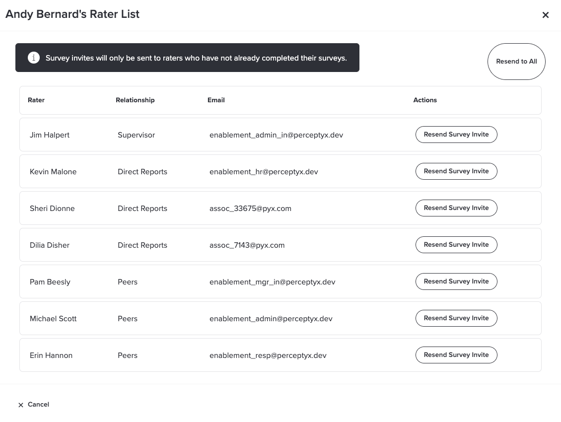
Task: Click the Supervisor relationship for Jim Halpert
Action: coord(137,136)
